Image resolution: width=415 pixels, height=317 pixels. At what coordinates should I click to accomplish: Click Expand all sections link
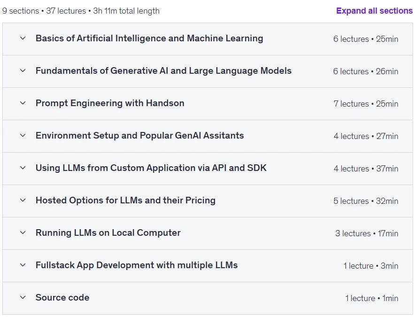374,11
